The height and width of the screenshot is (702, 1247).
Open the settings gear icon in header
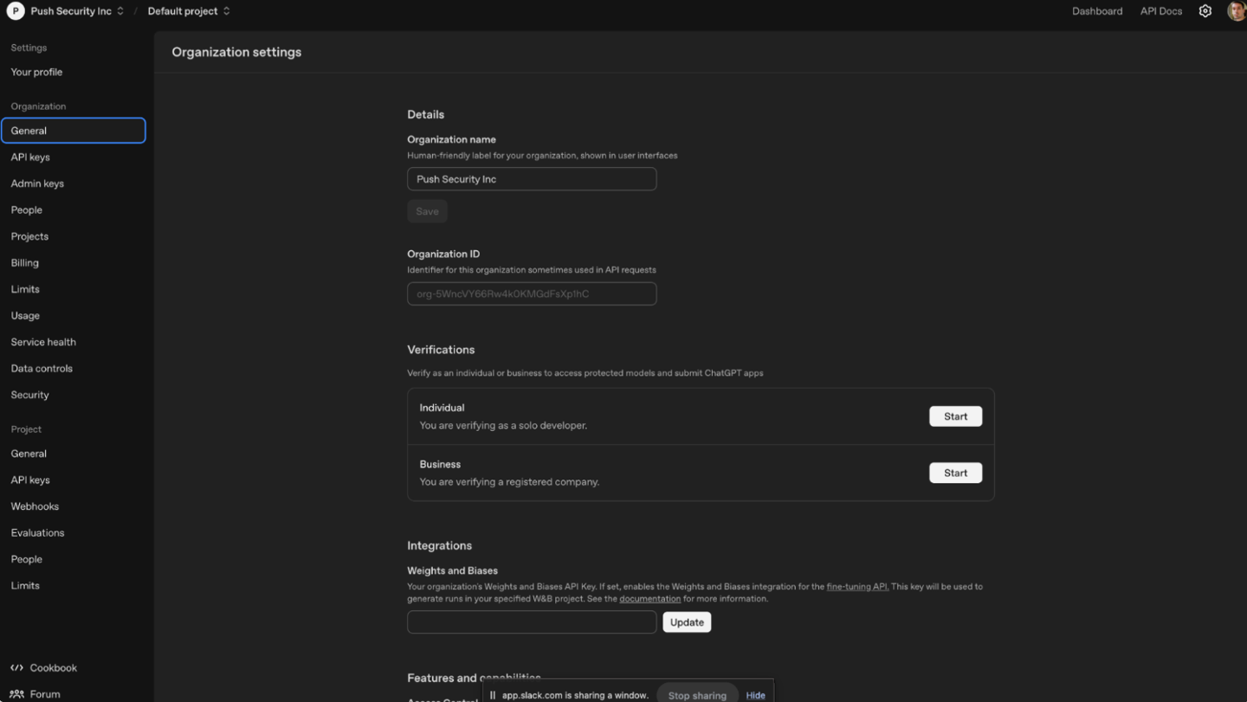(x=1205, y=11)
